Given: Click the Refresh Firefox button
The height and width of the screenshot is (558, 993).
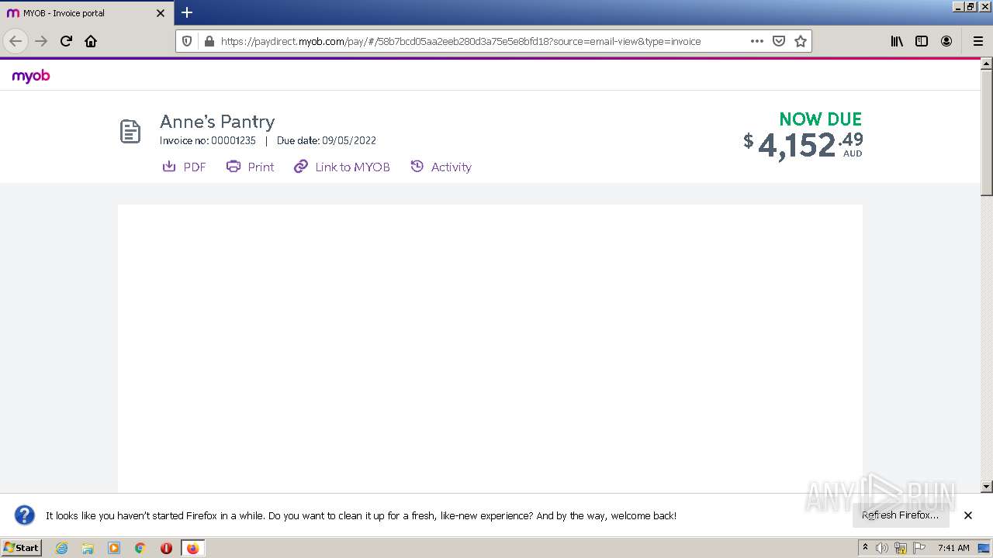Looking at the screenshot, I should [x=900, y=515].
